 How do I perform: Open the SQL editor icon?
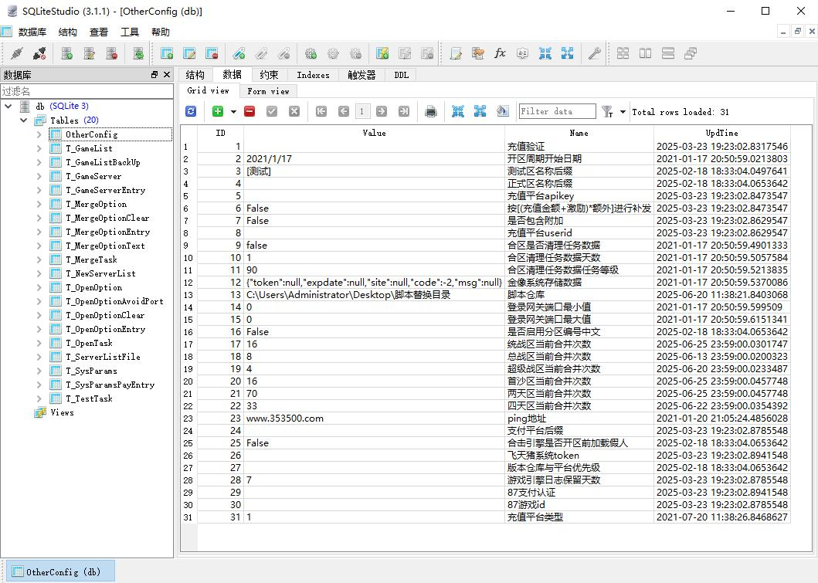point(456,53)
